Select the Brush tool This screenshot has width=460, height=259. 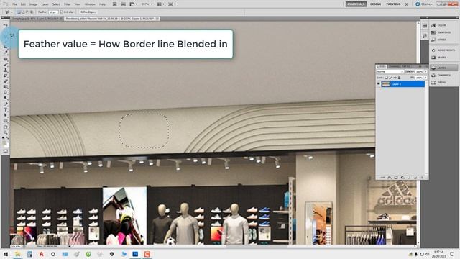pyautogui.click(x=6, y=65)
